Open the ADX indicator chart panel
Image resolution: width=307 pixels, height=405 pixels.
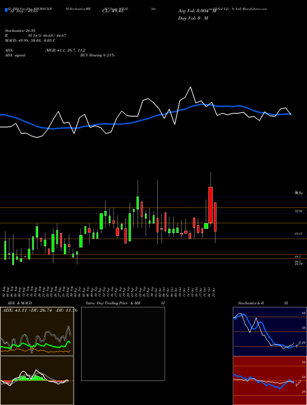[37, 331]
